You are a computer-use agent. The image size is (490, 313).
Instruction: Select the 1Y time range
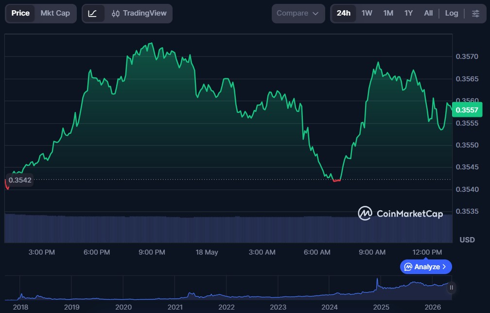(408, 13)
